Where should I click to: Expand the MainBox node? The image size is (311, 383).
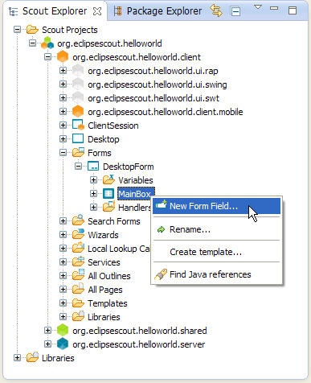[93, 193]
